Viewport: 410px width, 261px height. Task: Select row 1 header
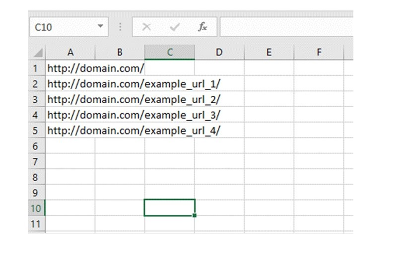(36, 68)
